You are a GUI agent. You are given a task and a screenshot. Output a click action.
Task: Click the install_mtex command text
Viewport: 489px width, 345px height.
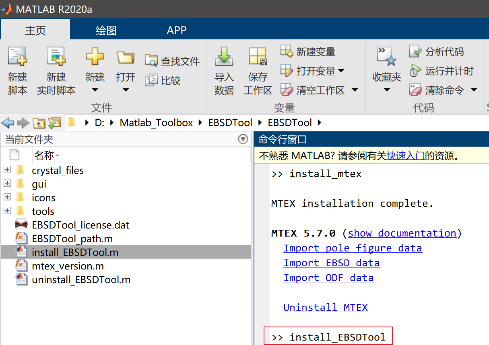(326, 174)
